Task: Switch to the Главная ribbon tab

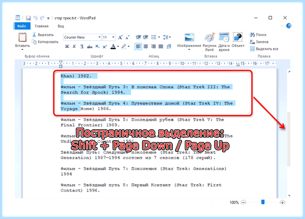Action: coord(42,26)
